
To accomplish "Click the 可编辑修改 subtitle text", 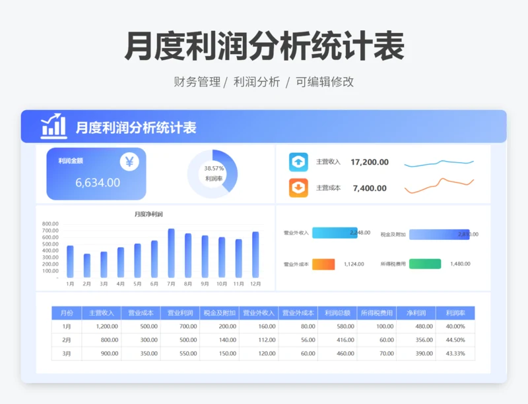I will click(325, 82).
